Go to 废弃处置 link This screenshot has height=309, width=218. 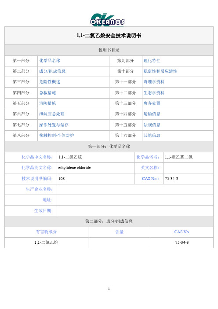coord(152,103)
